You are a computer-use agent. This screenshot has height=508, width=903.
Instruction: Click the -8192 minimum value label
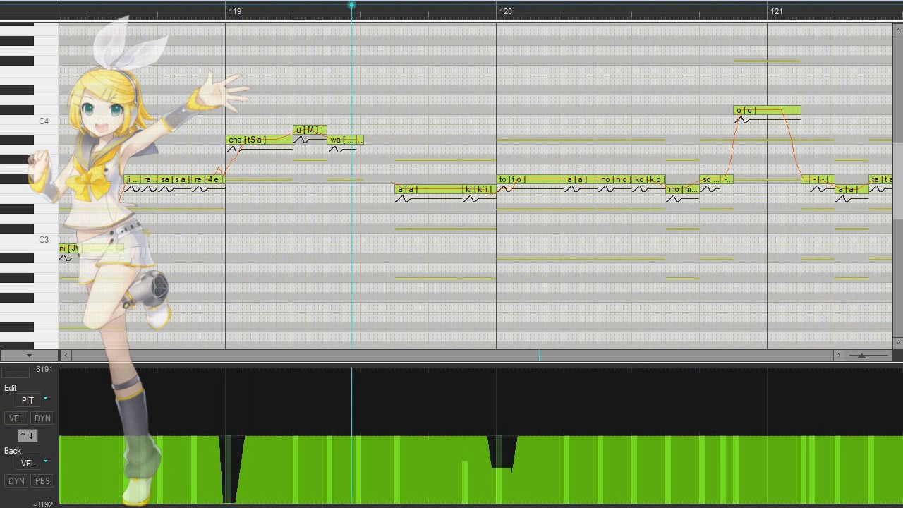point(43,504)
